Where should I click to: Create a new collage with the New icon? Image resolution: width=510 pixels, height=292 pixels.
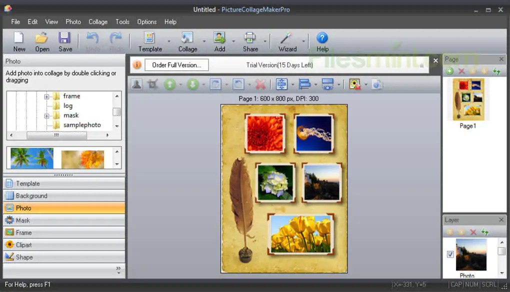18,41
